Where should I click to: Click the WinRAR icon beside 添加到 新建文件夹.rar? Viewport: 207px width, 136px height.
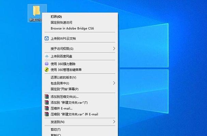[x=47, y=102]
